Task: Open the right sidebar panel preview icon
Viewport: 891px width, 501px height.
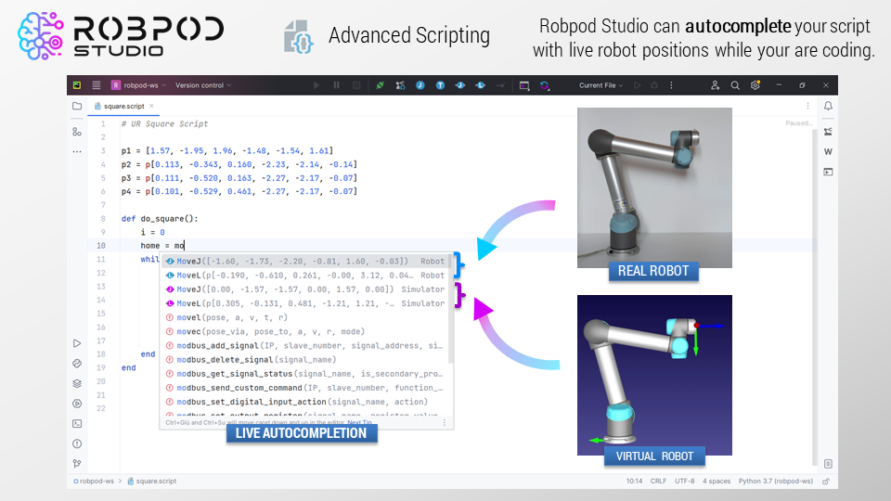Action: pyautogui.click(x=828, y=172)
